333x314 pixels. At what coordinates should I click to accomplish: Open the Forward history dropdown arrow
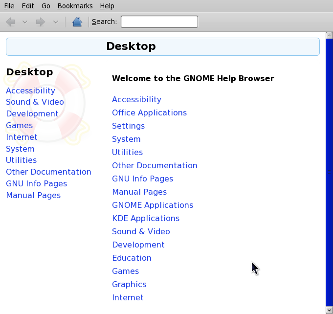coord(56,22)
